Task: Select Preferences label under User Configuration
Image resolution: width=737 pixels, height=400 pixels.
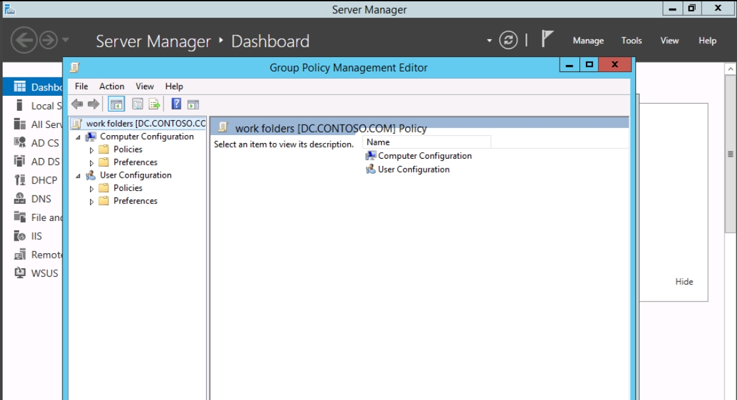Action: (x=135, y=201)
